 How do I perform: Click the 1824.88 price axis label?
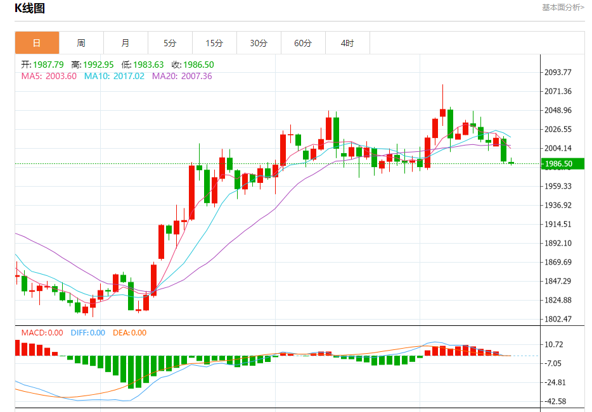click(558, 301)
